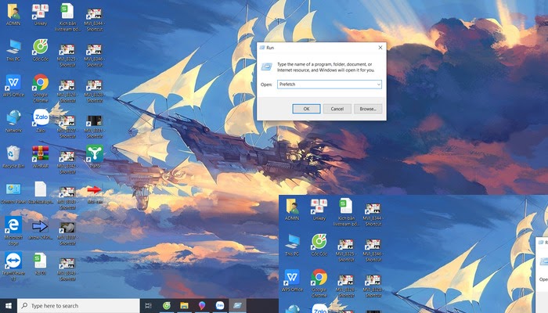Screen dimensions: 548x313
Task: Select the Recycle Bin desktop icon
Action: [x=13, y=156]
